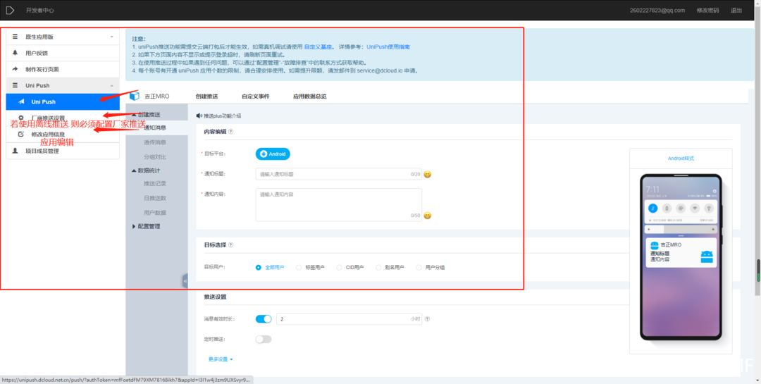Focus the 通知内容 text area
Image resolution: width=761 pixels, height=384 pixels.
339,205
